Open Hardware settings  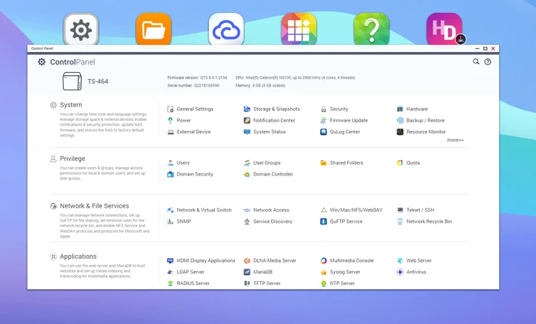(x=412, y=109)
